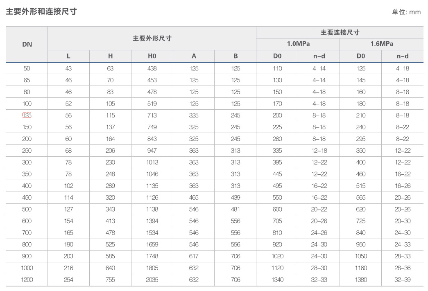Image resolution: width=428 pixels, height=291 pixels.
Task: Select the A column header
Action: click(x=194, y=56)
